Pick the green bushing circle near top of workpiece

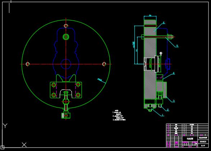pos(66,37)
